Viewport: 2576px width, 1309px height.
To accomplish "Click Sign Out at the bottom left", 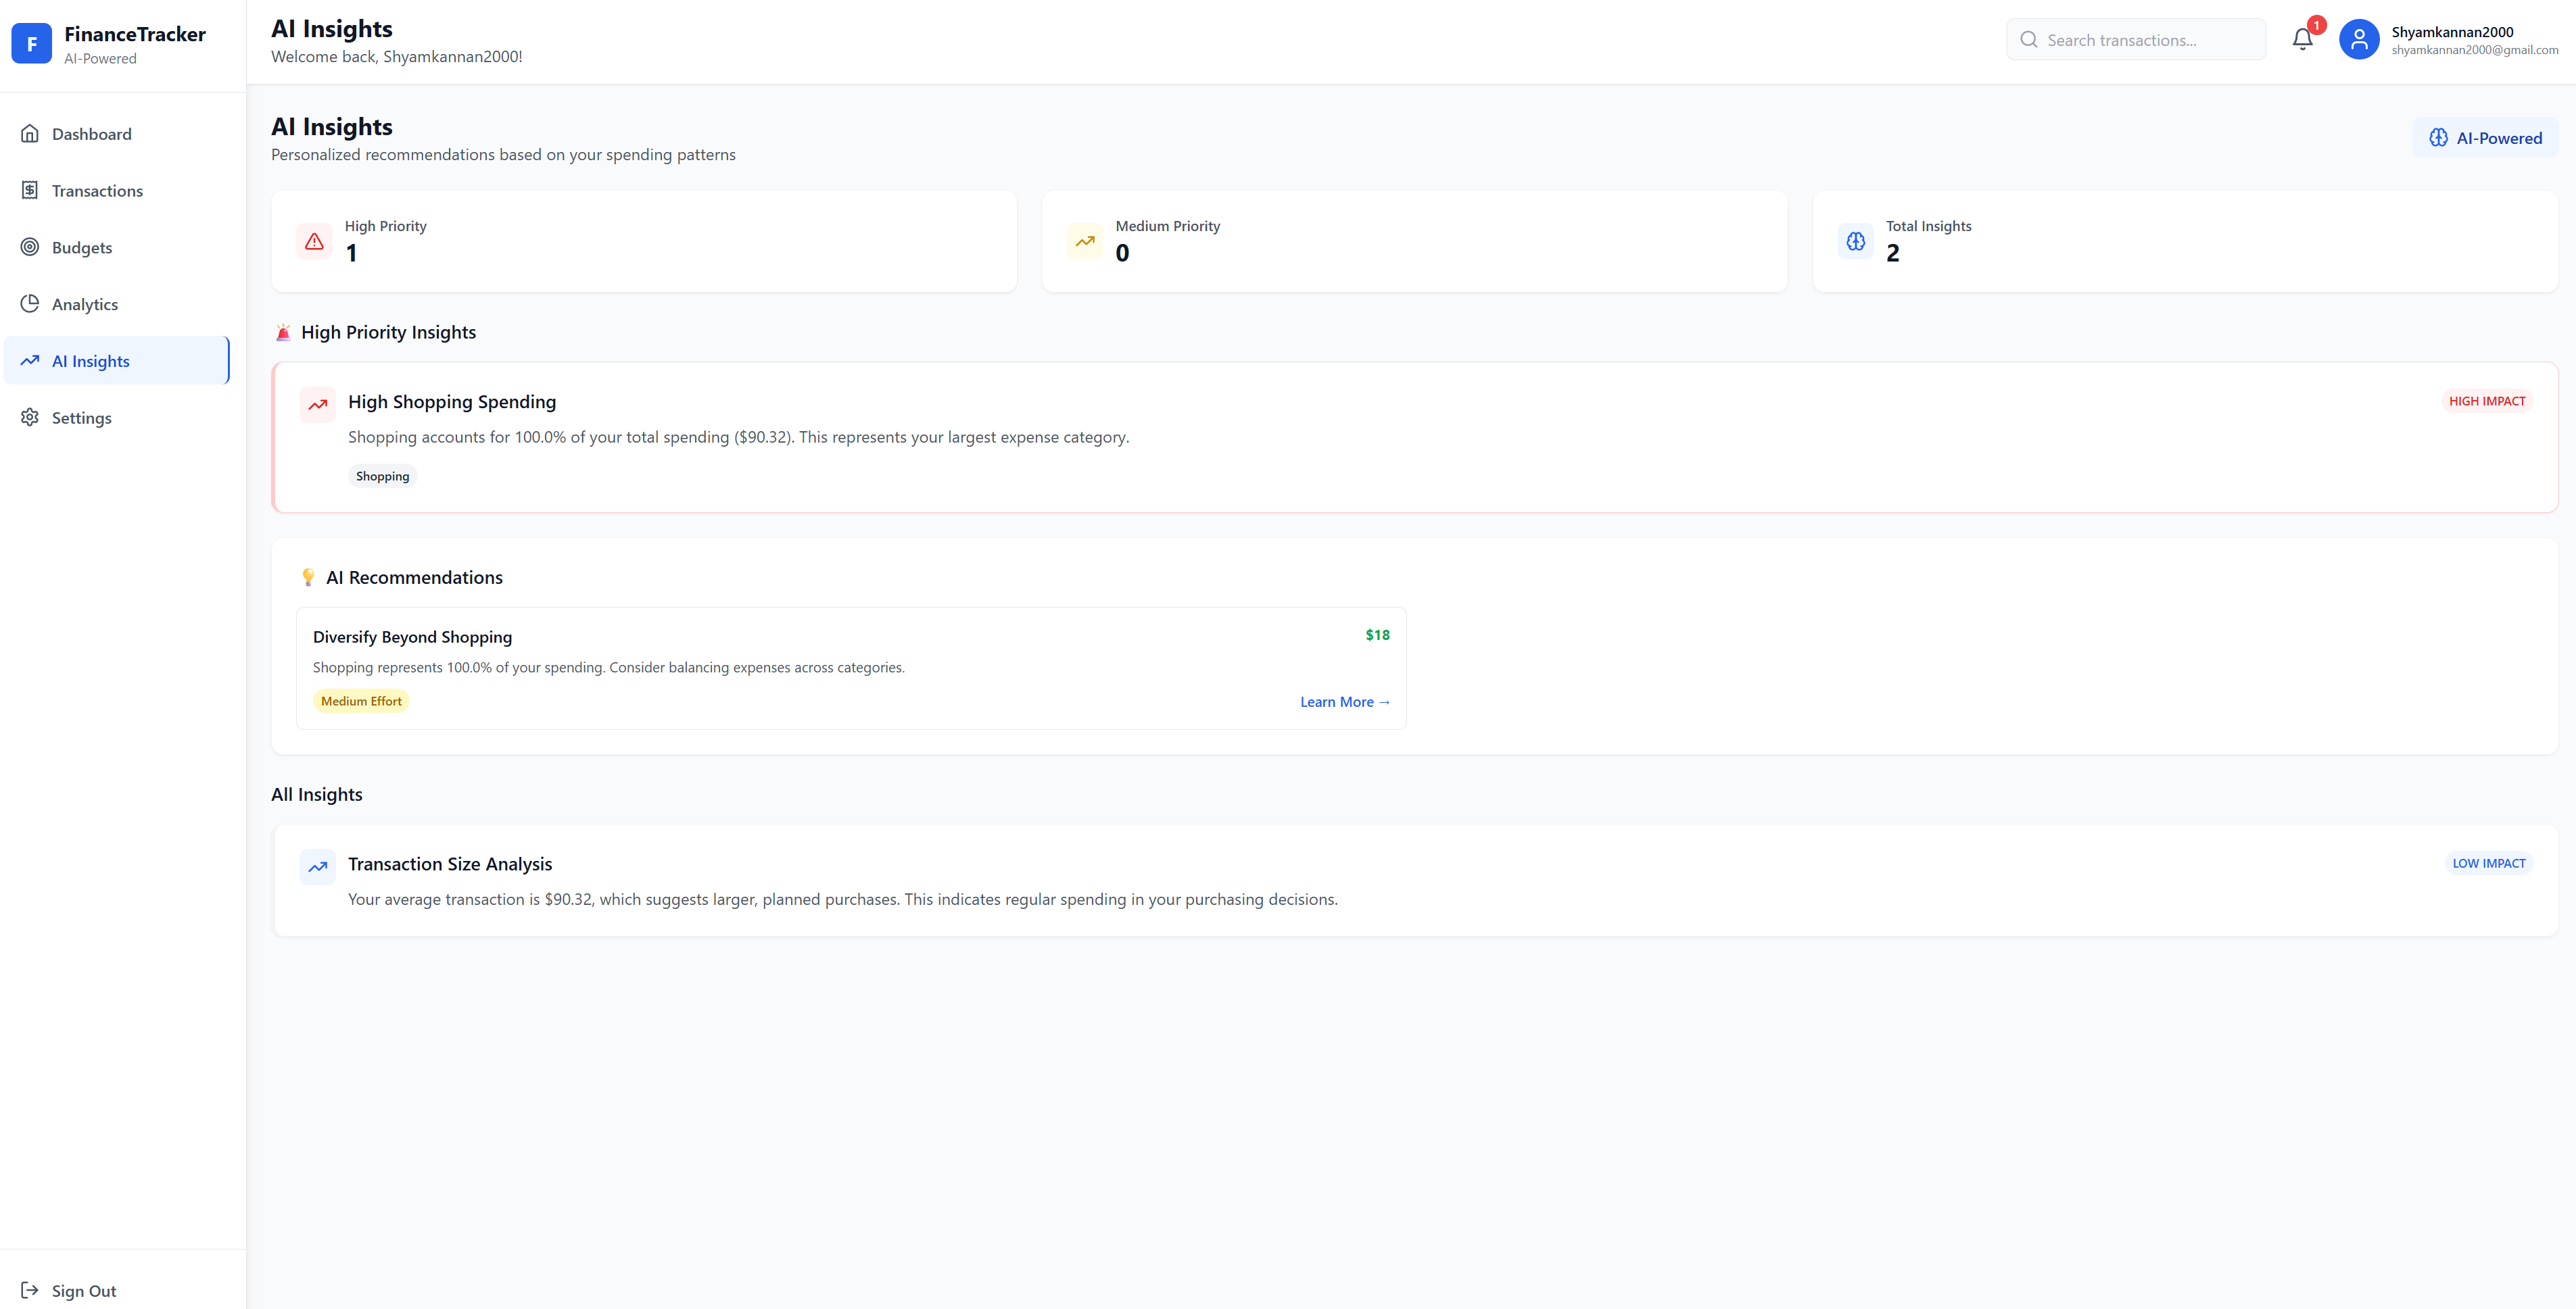I will point(83,1290).
